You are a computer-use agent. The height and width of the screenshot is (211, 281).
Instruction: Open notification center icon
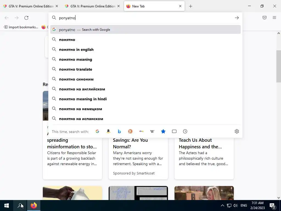pyautogui.click(x=272, y=206)
